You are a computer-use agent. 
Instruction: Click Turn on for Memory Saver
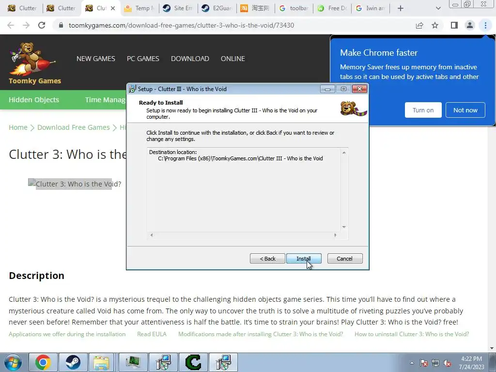423,110
